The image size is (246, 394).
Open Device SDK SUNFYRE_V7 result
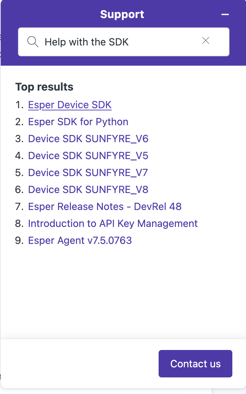click(x=88, y=172)
